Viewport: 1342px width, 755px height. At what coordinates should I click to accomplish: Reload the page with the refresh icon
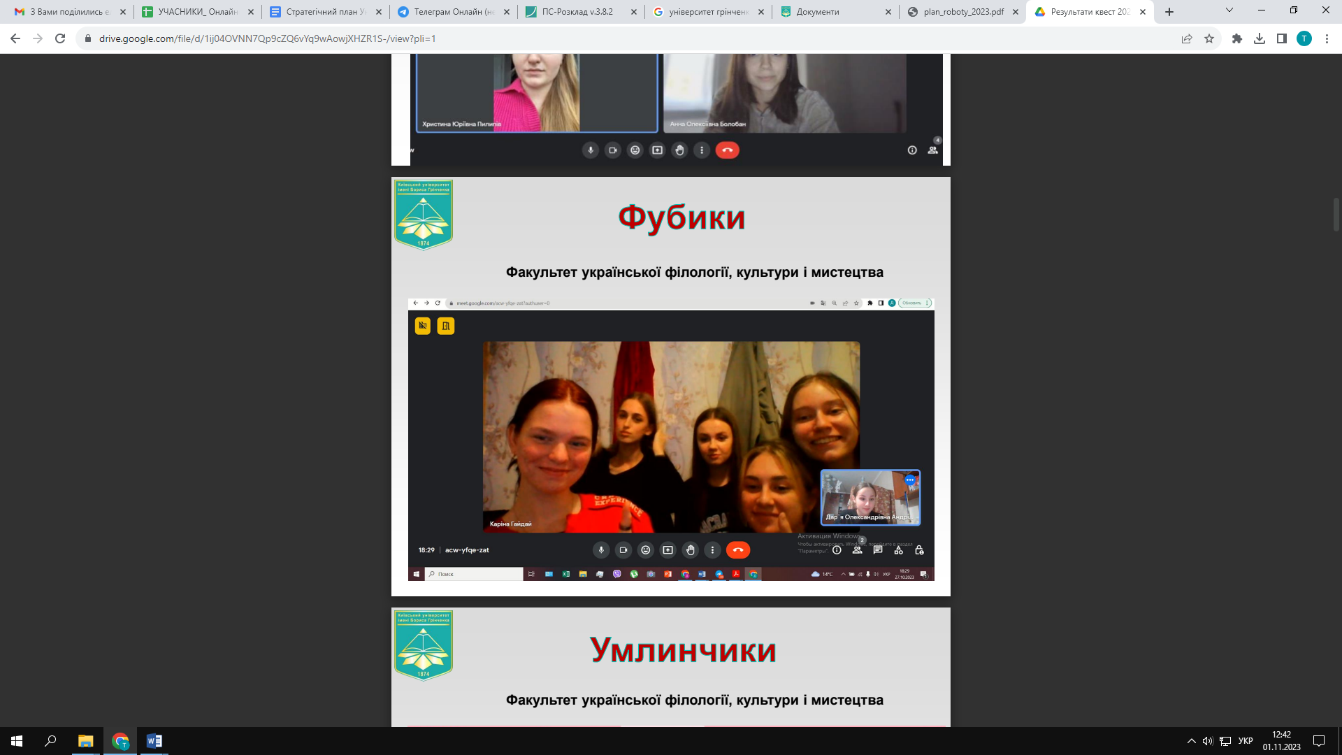coord(60,38)
